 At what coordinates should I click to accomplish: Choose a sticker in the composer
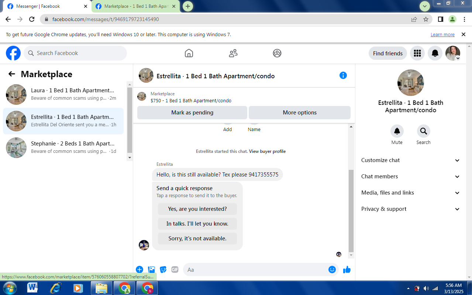(163, 270)
